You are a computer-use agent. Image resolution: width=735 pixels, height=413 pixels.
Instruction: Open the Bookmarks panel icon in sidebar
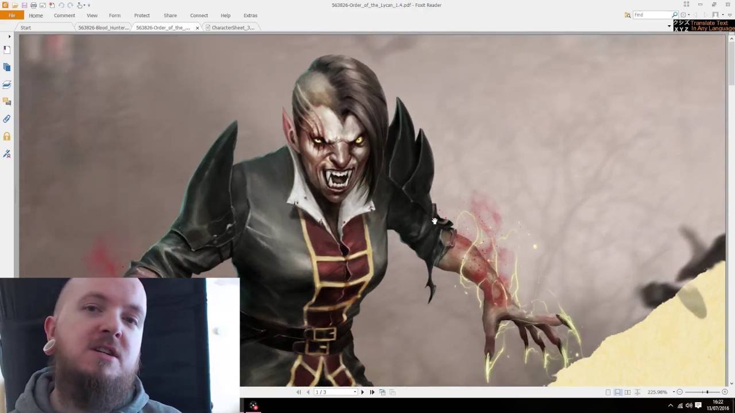[x=7, y=50]
